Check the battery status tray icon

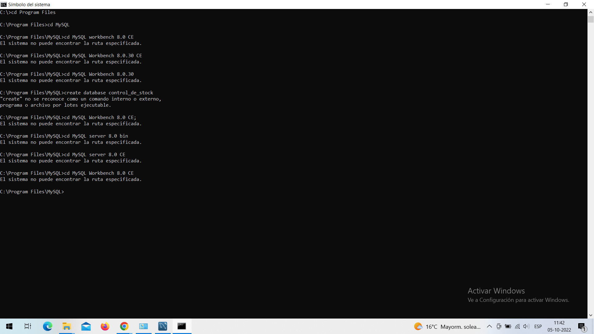[508, 326]
